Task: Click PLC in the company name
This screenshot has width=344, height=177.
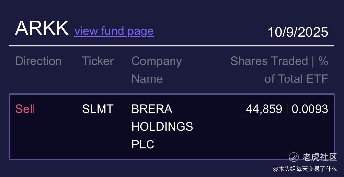Action: coord(143,144)
